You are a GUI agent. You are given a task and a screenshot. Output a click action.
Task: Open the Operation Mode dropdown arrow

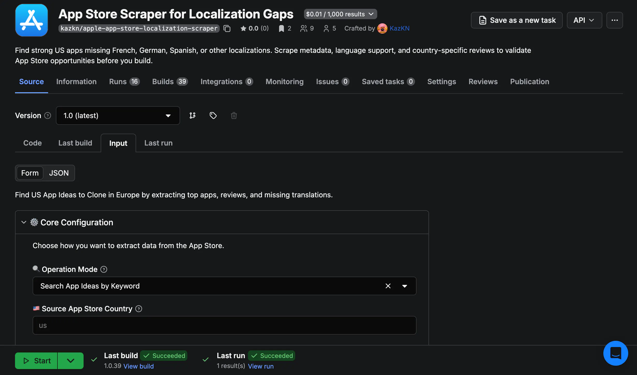(x=404, y=286)
